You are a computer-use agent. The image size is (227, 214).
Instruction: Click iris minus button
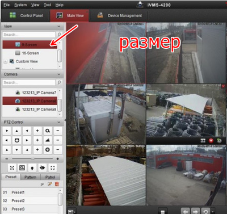[58, 150]
